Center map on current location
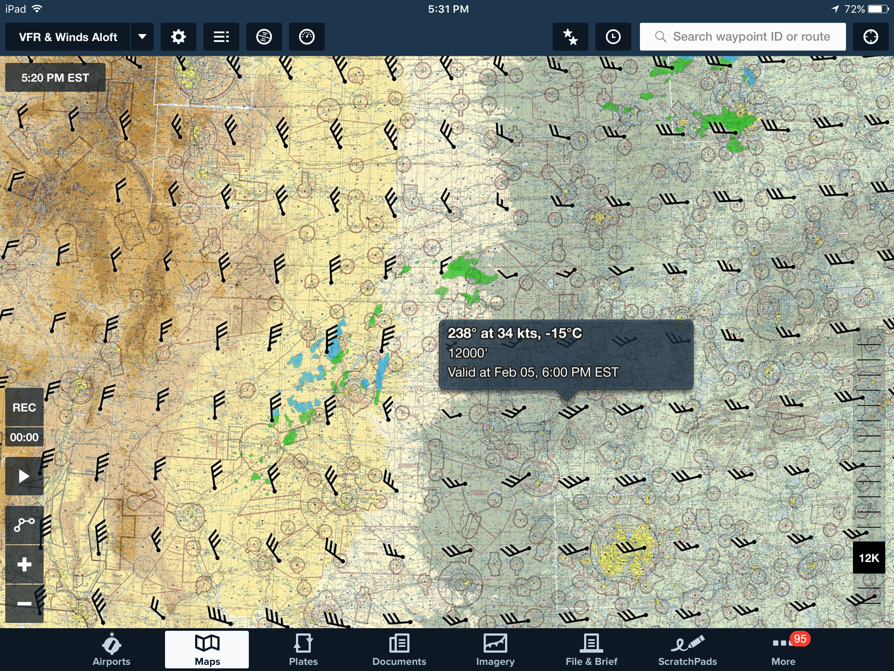894x671 pixels. point(871,37)
